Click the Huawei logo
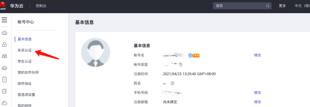Screen dimensions: 310x107 coord(3,6)
